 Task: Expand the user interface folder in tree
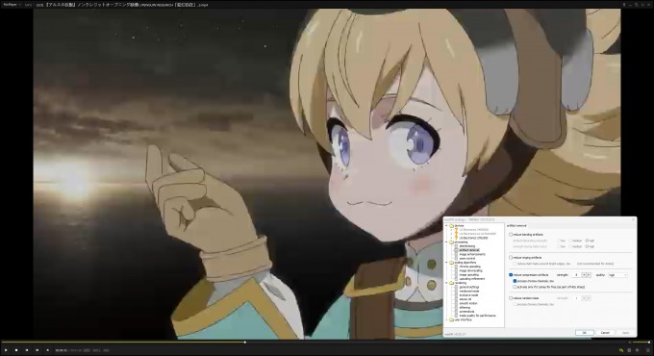pyautogui.click(x=446, y=319)
